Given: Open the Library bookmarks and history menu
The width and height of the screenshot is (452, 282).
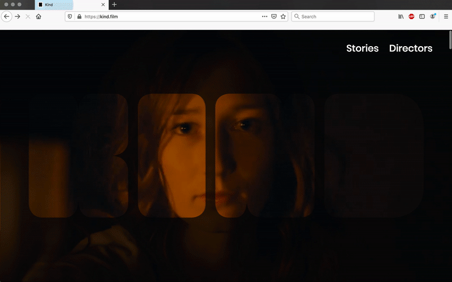Looking at the screenshot, I should [x=401, y=16].
